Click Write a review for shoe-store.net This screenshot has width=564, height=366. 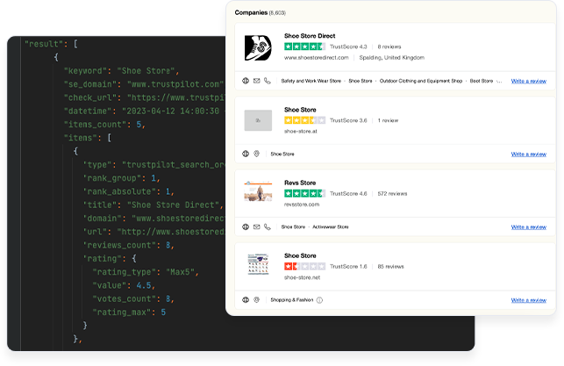tap(528, 300)
